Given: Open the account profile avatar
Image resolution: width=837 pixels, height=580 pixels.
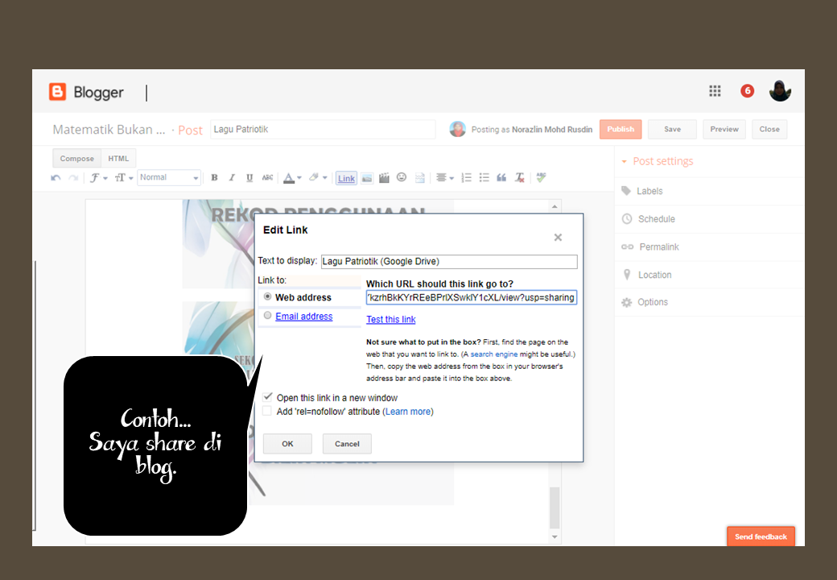Looking at the screenshot, I should click(780, 90).
